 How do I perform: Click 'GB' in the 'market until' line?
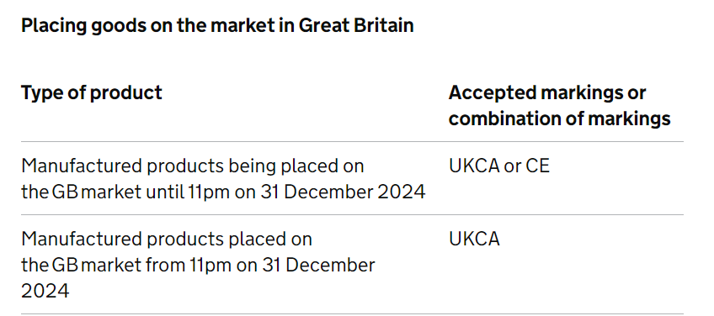click(x=65, y=192)
